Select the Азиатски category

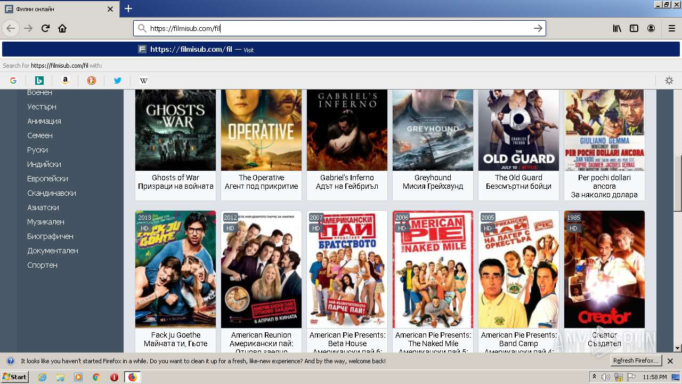tap(43, 207)
